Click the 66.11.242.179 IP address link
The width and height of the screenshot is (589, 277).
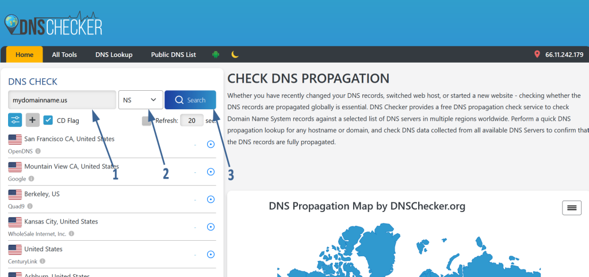click(x=564, y=55)
